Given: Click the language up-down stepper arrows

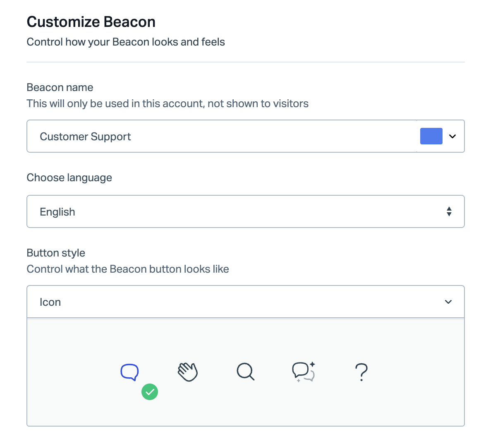Looking at the screenshot, I should point(449,211).
